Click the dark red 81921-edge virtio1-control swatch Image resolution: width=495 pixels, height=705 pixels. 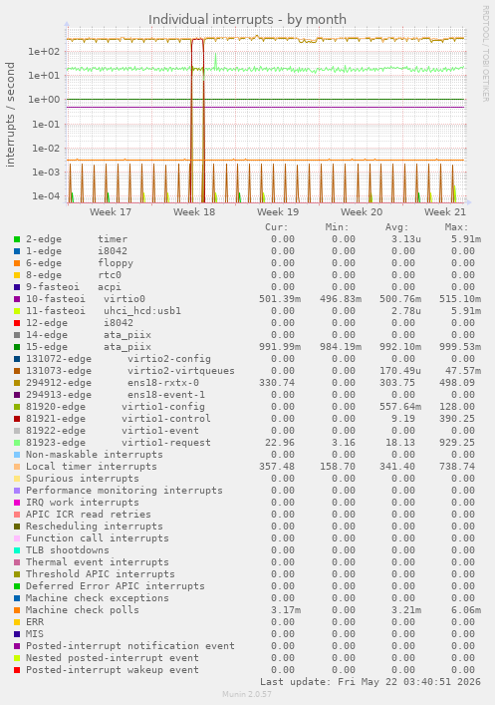tap(17, 419)
